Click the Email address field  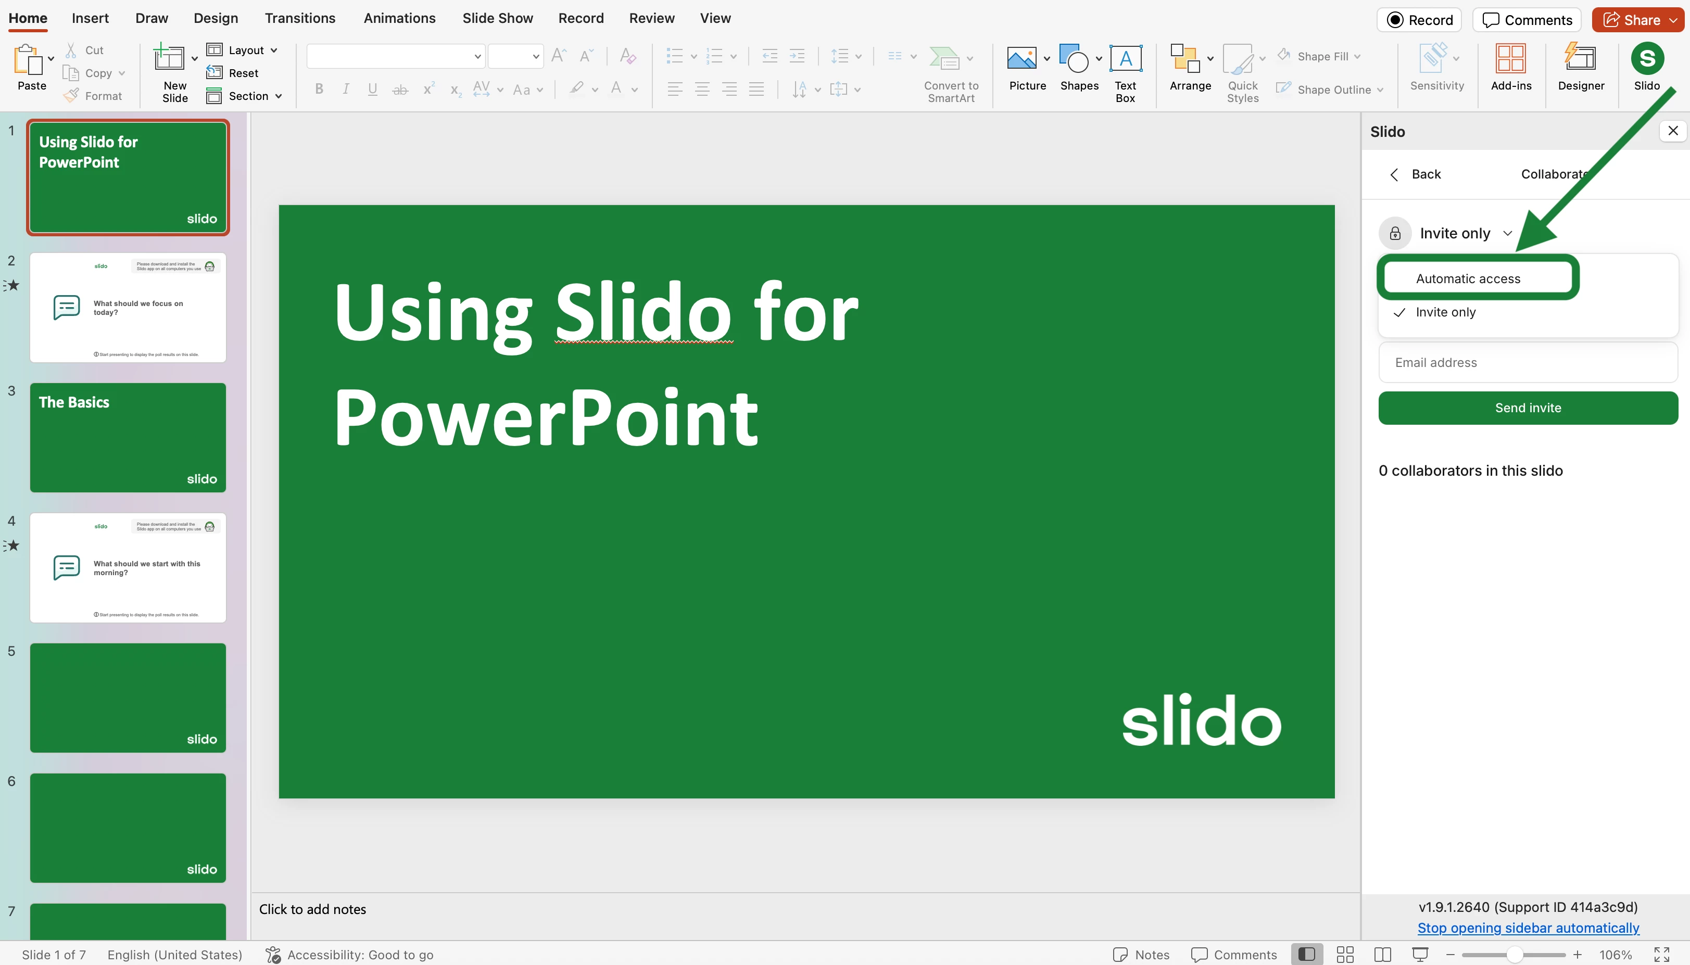[x=1528, y=363]
